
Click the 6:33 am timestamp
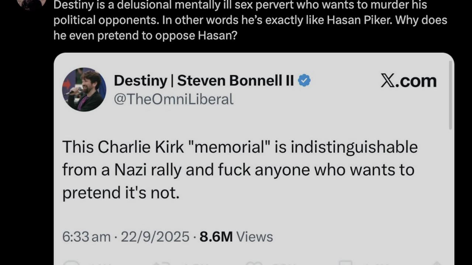[x=86, y=237]
